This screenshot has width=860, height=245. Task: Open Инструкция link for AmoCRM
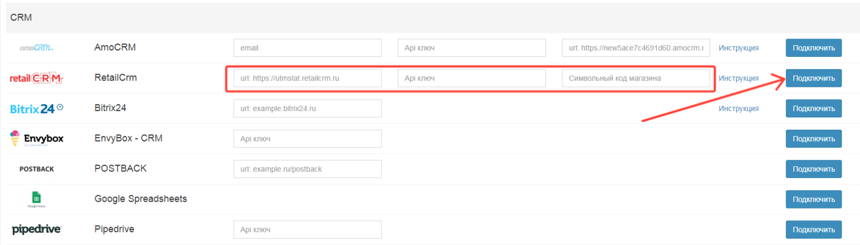pos(739,48)
